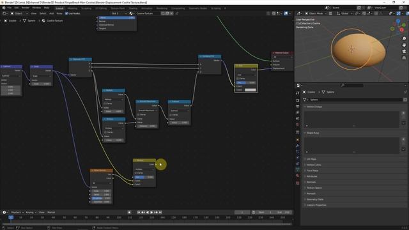Click the Color2 swatch on Add node

tap(250, 89)
